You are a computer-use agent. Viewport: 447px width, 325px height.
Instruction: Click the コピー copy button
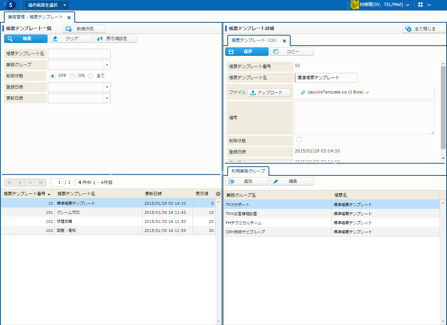(292, 52)
